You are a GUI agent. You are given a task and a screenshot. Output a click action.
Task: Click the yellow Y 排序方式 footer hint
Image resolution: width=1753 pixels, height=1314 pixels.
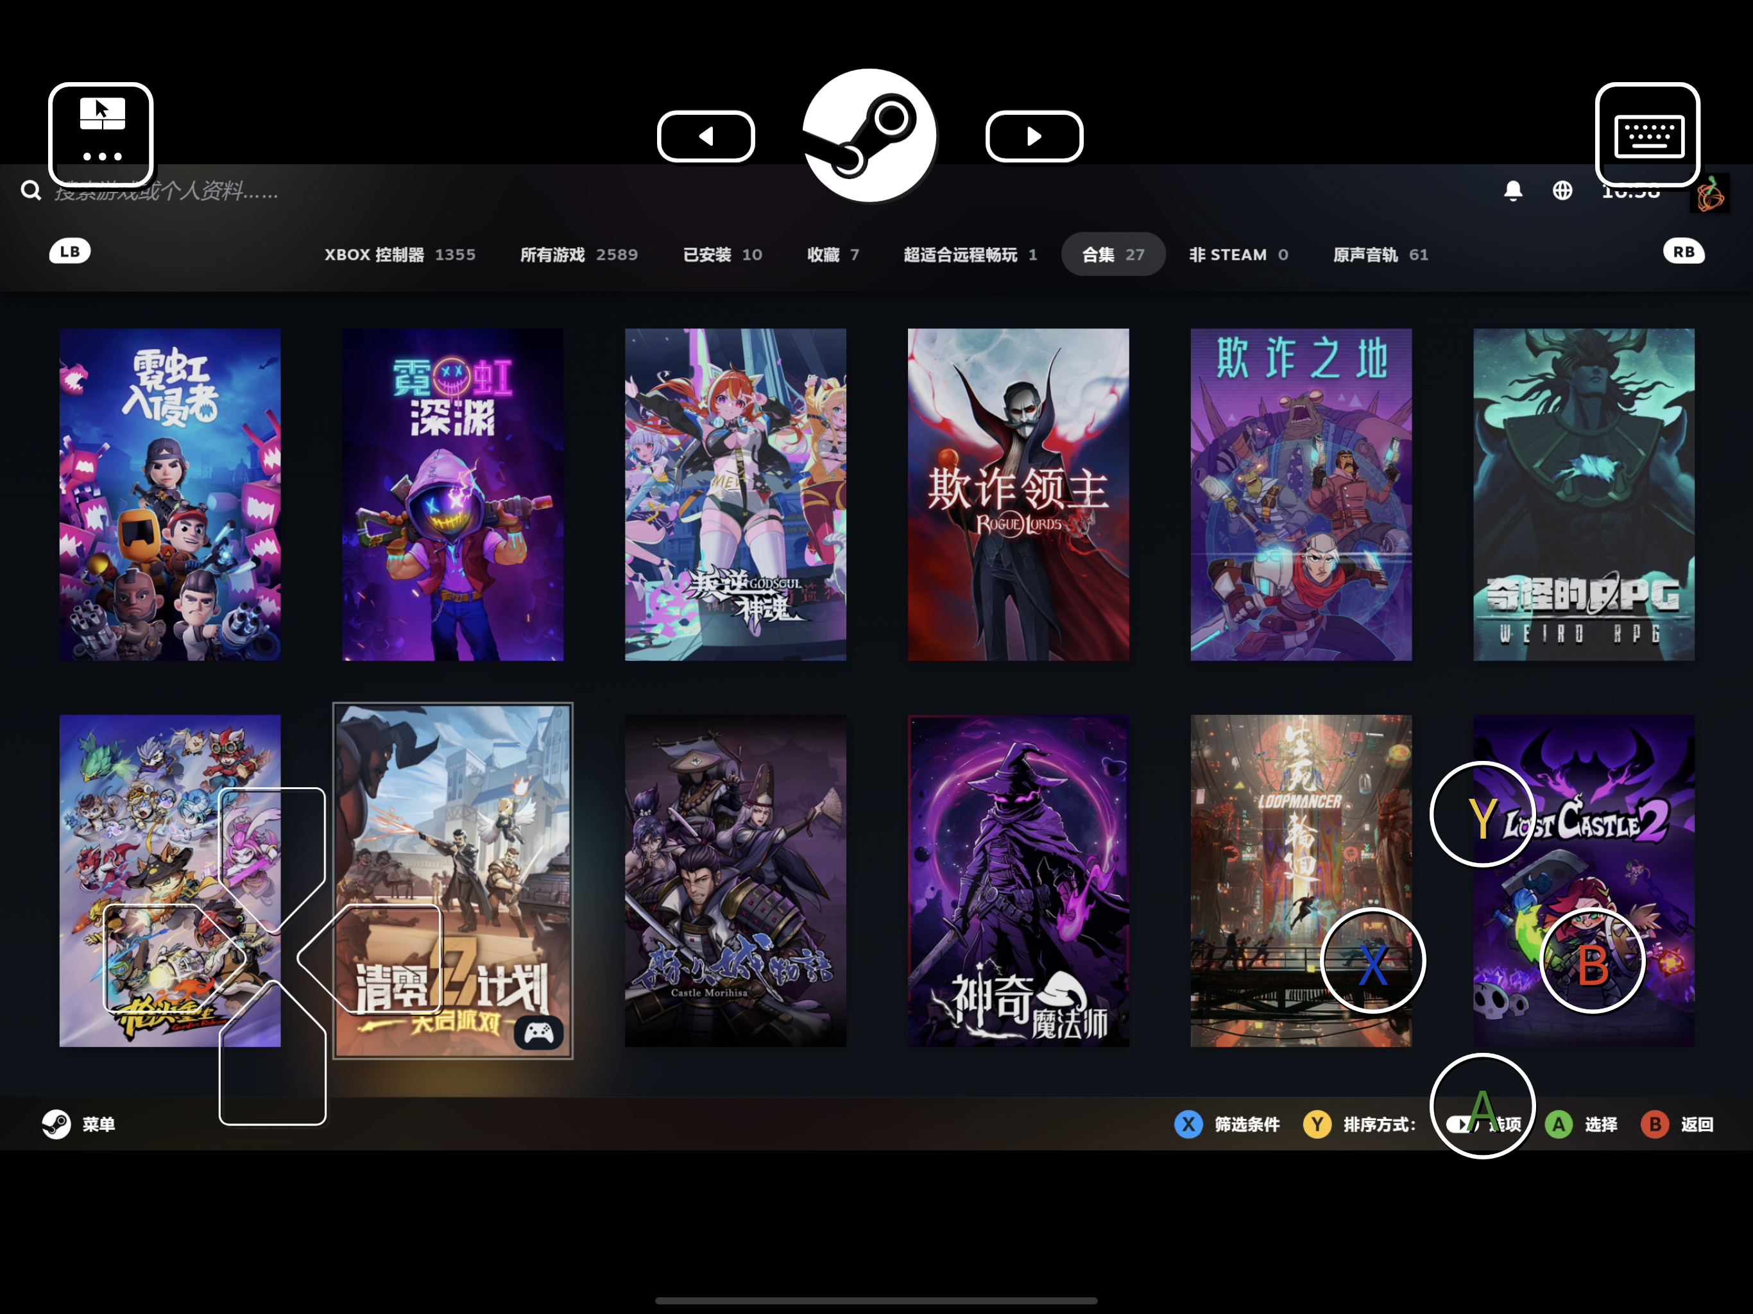point(1358,1124)
